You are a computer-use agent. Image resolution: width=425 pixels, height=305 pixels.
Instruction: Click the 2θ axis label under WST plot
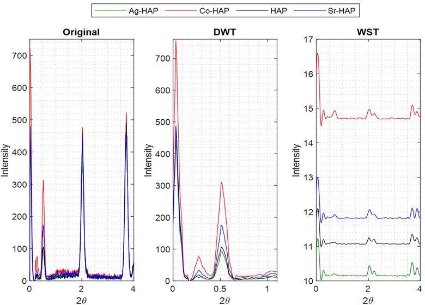click(x=368, y=300)
